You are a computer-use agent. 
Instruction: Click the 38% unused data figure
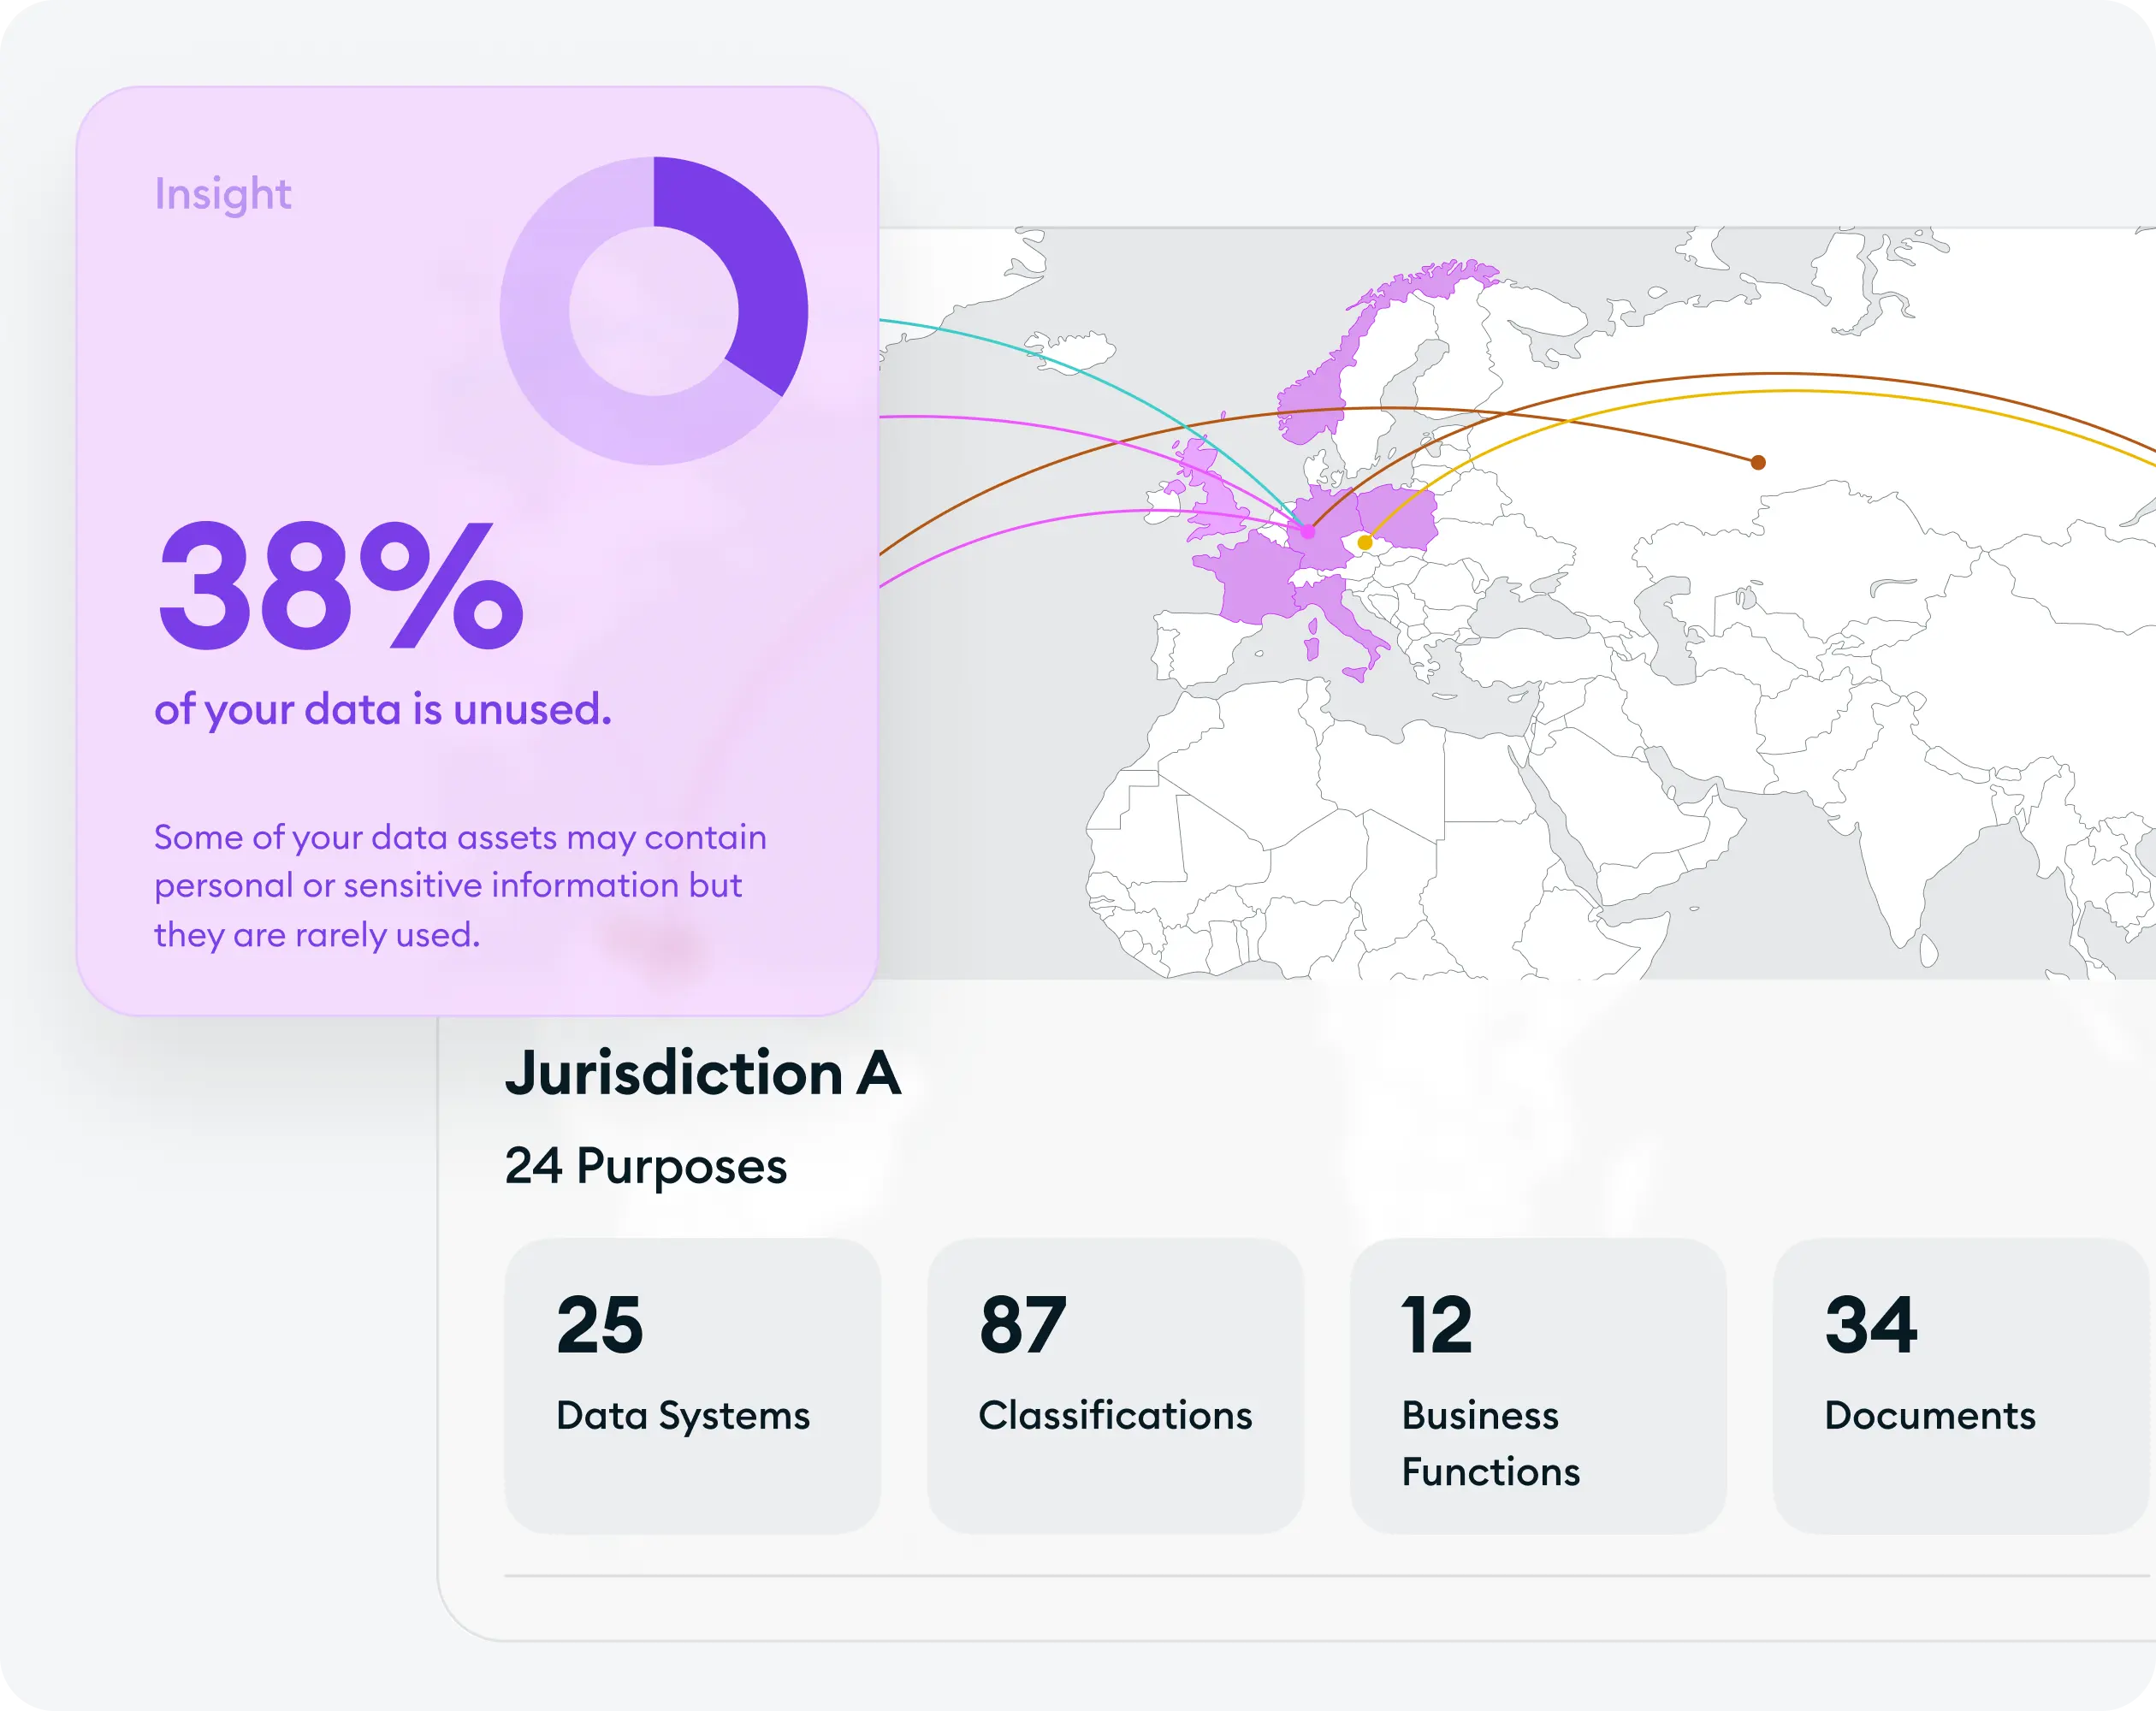click(341, 587)
